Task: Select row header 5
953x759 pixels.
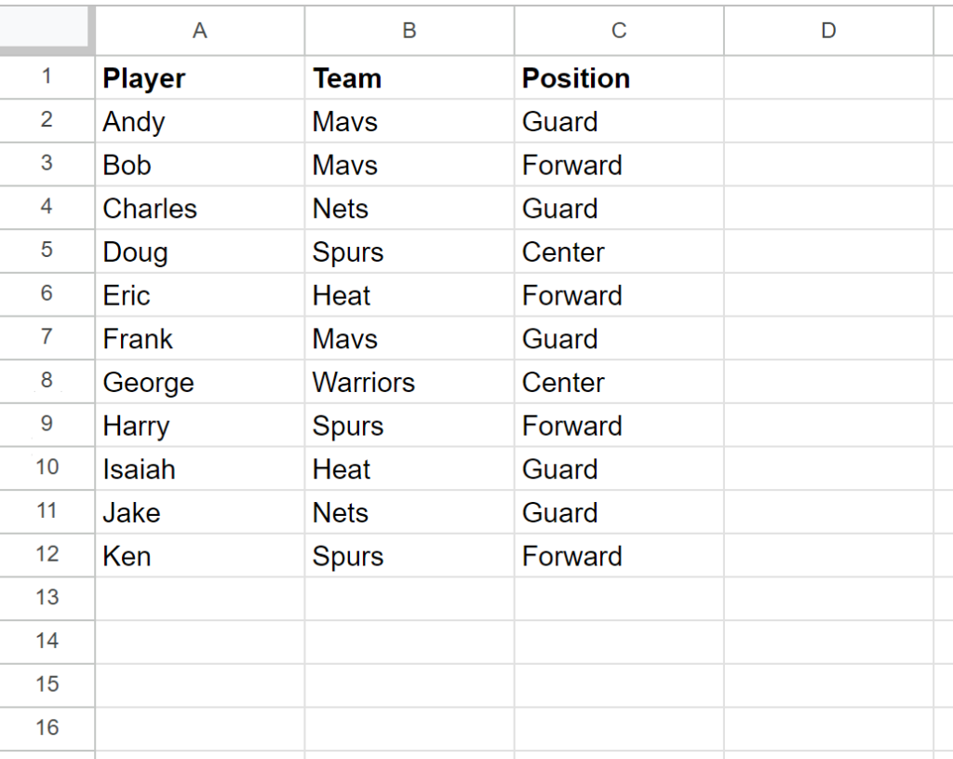Action: click(x=47, y=251)
